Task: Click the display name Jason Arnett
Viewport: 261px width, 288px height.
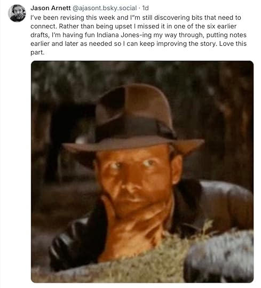Action: (51, 8)
